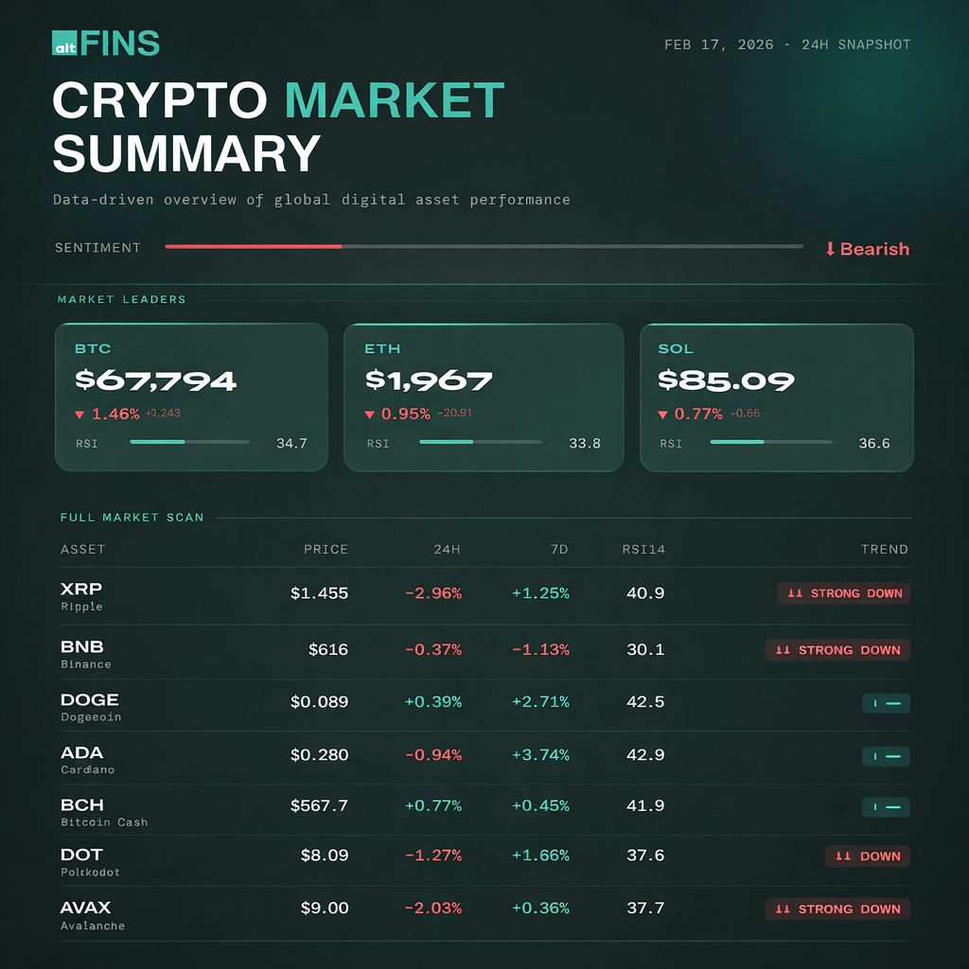The image size is (969, 969).
Task: Click BTC's red down triangle
Action: [79, 414]
